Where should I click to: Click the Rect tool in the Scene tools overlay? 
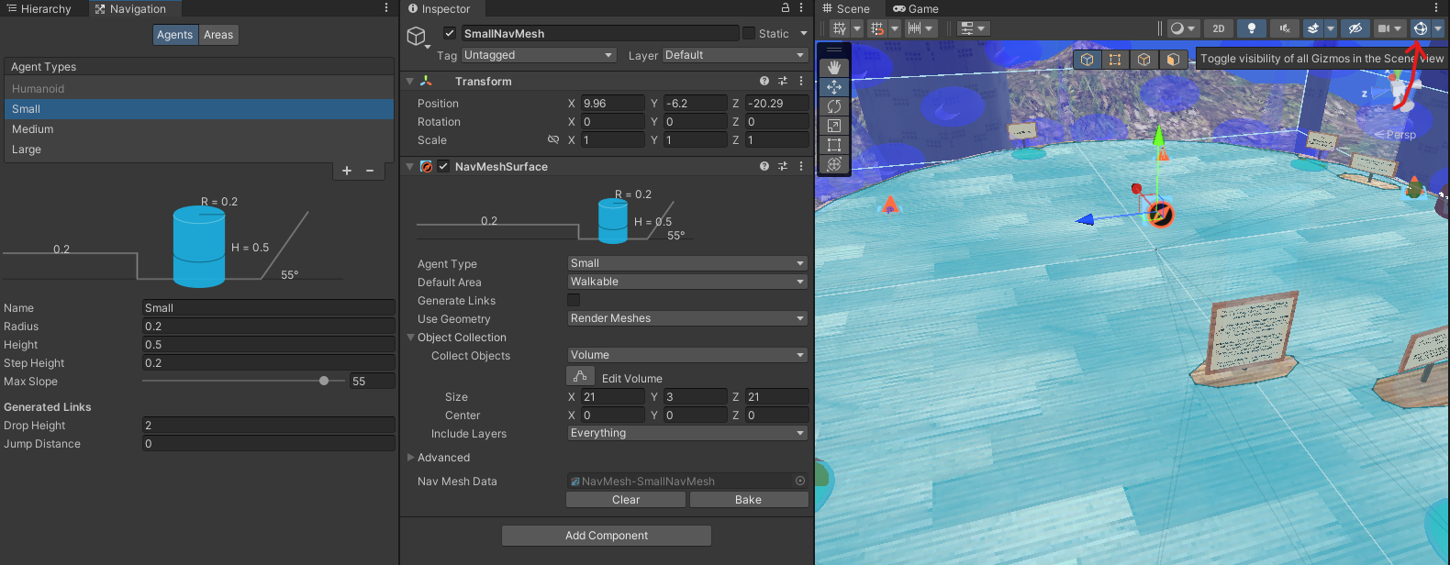[x=833, y=145]
